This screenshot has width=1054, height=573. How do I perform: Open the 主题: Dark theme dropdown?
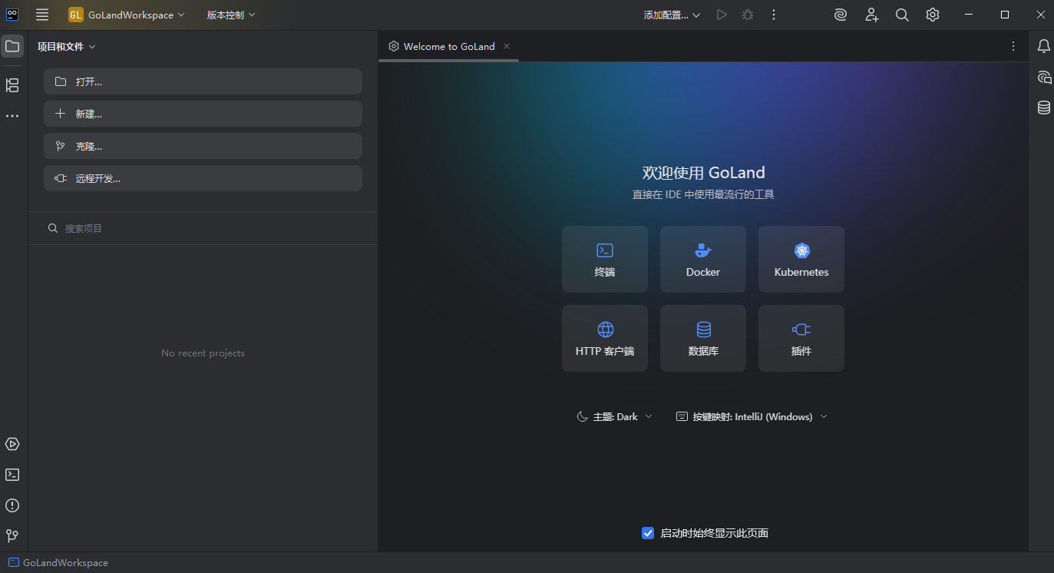[x=615, y=416]
